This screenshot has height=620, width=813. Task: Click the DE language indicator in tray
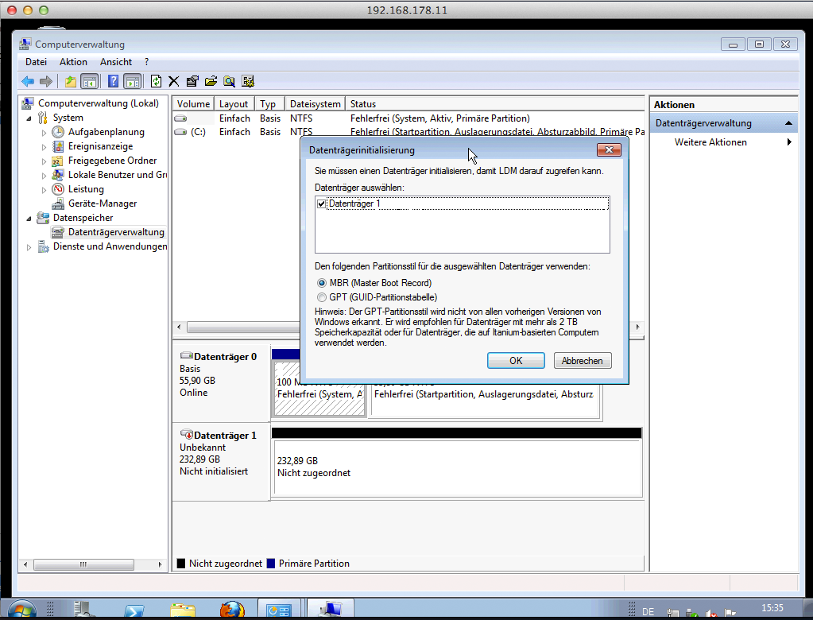pos(648,612)
